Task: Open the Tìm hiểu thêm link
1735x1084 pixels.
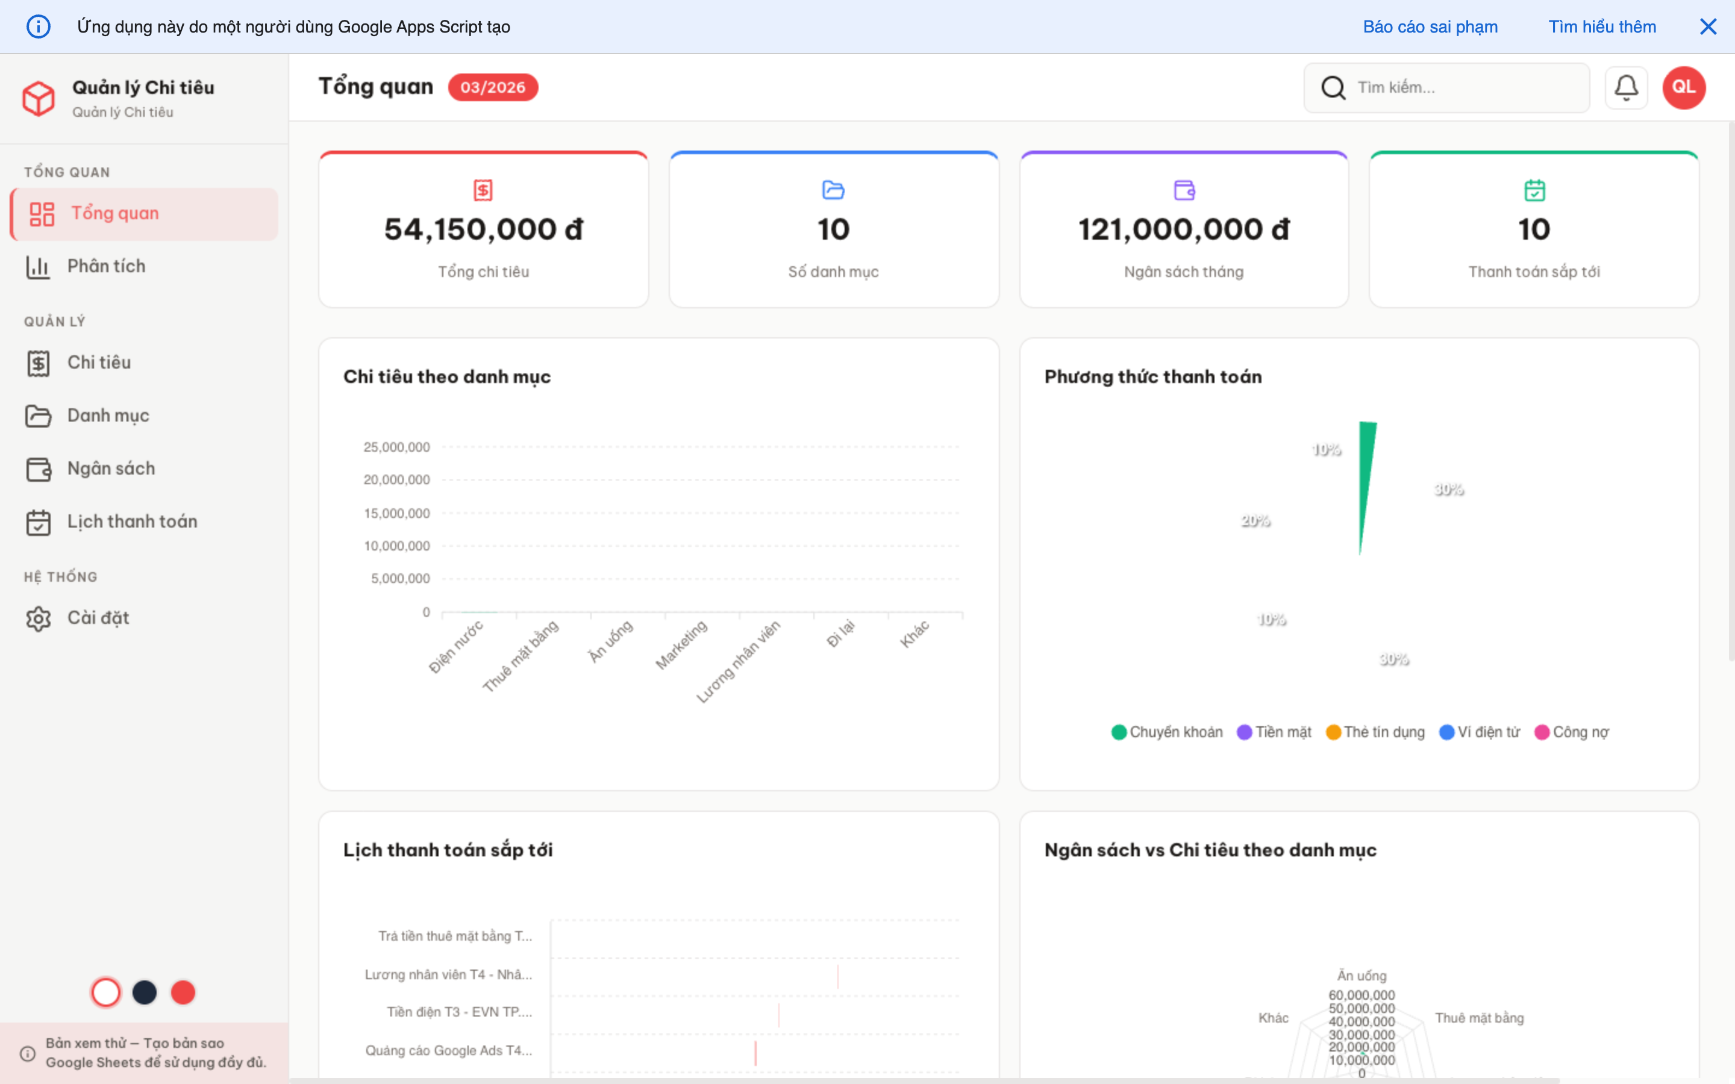Action: tap(1602, 26)
